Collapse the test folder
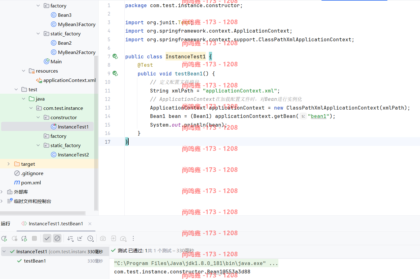 pos(16,89)
